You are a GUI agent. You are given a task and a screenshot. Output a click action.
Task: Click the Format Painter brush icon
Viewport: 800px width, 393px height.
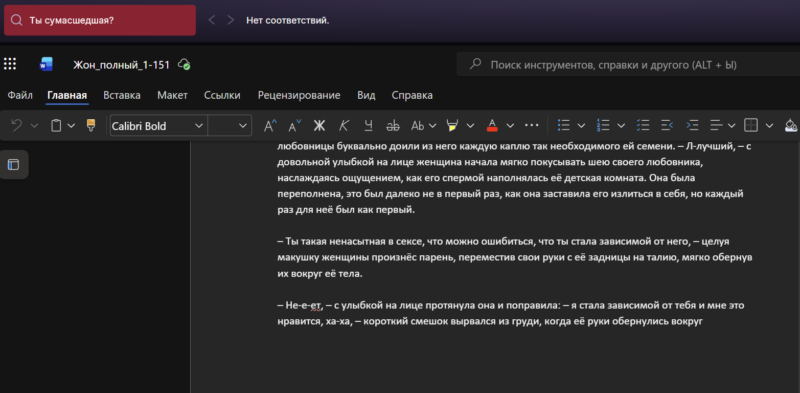[91, 125]
